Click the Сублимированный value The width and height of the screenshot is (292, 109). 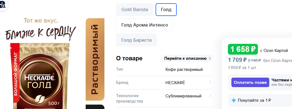click(183, 96)
